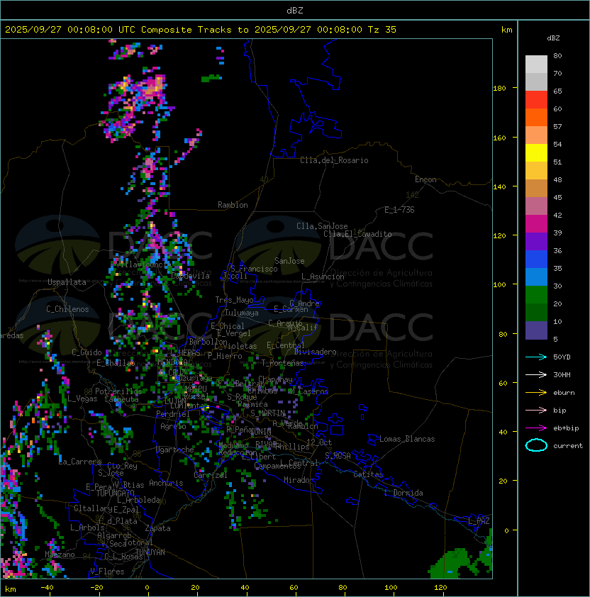Click the cyan 50YD arrow in legend
This screenshot has width=590, height=597.
pos(536,357)
